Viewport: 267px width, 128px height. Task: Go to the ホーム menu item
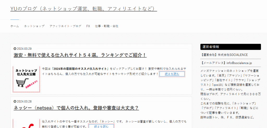[x=15, y=26]
